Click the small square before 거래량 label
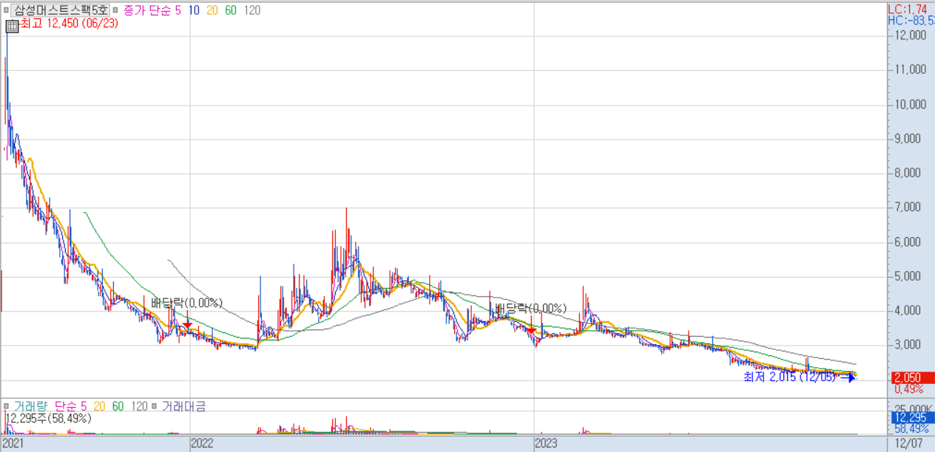The width and height of the screenshot is (935, 452). pyautogui.click(x=7, y=406)
